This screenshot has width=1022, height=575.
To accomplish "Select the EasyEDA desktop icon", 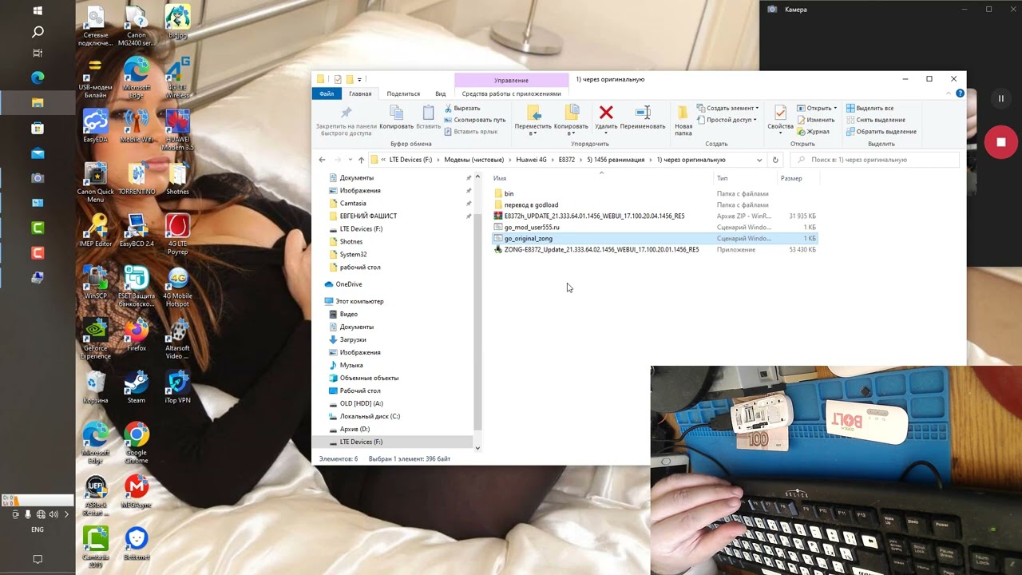I will click(95, 126).
